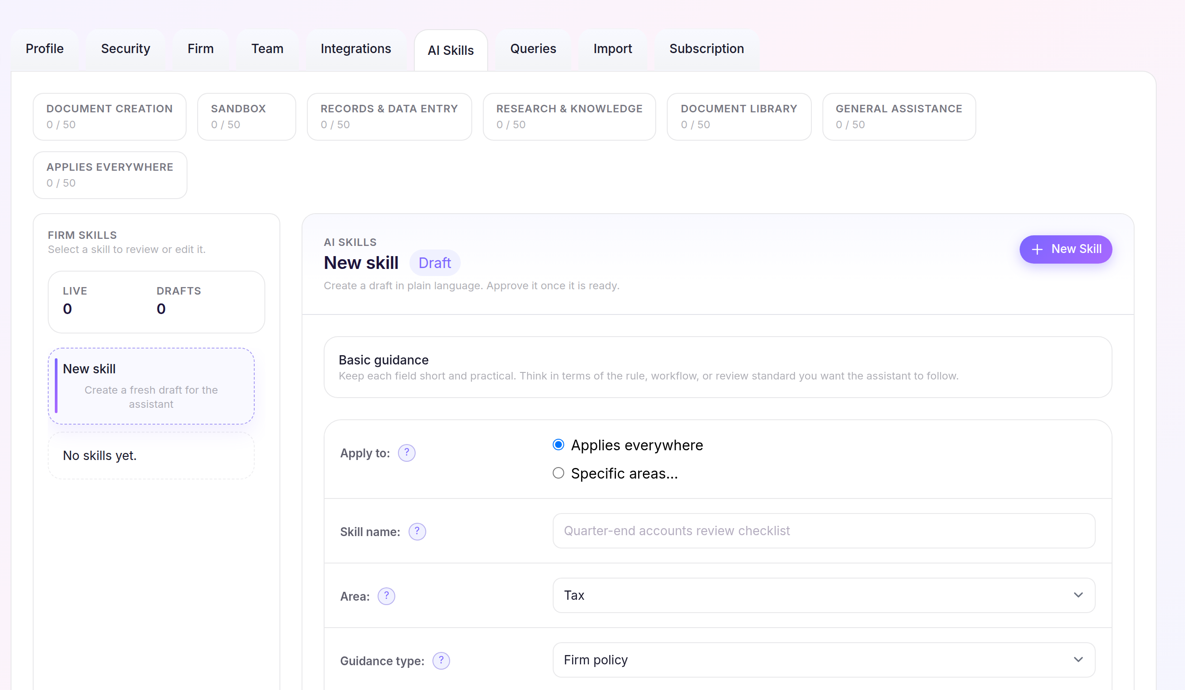Select the Specific areas radio button
The image size is (1185, 690).
(x=558, y=473)
